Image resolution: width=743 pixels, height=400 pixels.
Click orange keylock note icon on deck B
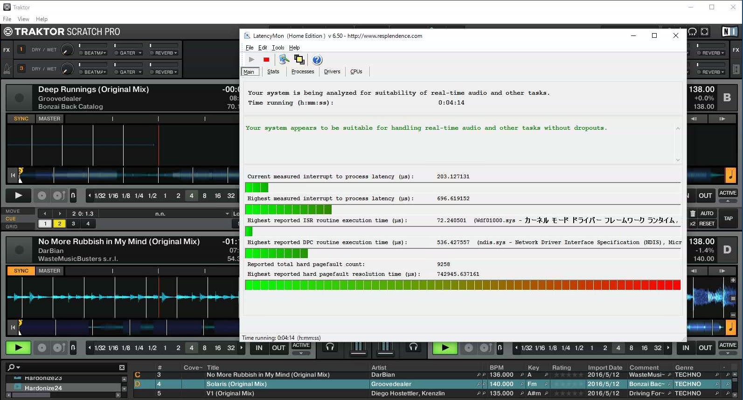pyautogui.click(x=730, y=175)
